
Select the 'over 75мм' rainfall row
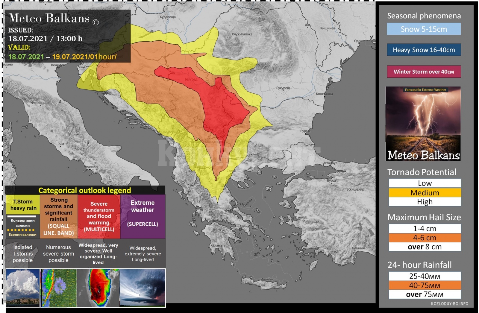tap(425, 294)
